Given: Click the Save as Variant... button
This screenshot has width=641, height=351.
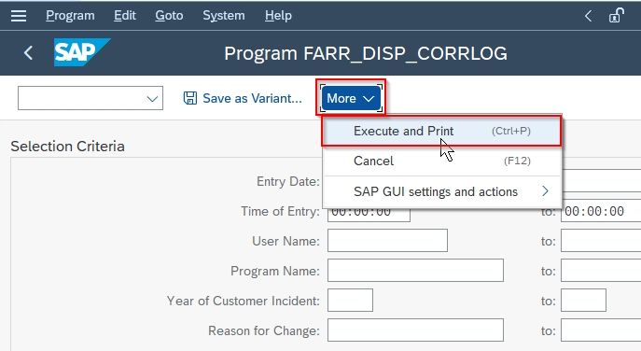Looking at the screenshot, I should pyautogui.click(x=243, y=98).
